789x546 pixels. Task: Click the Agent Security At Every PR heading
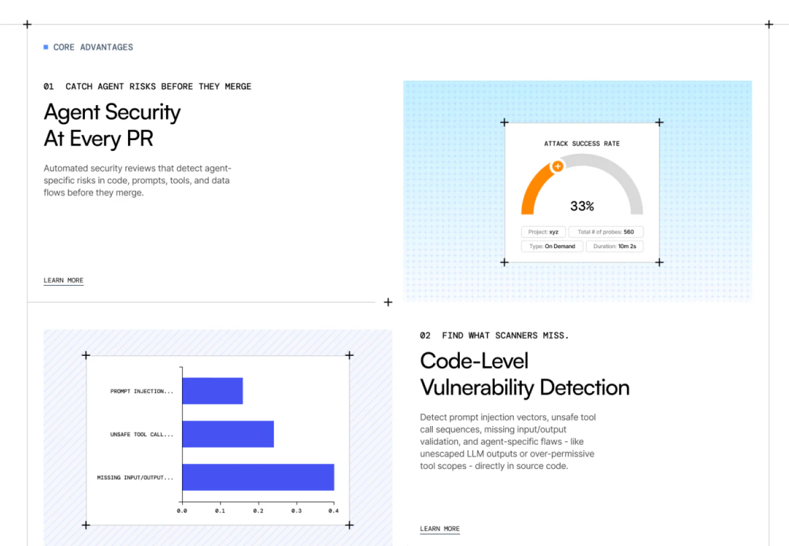pyautogui.click(x=112, y=125)
